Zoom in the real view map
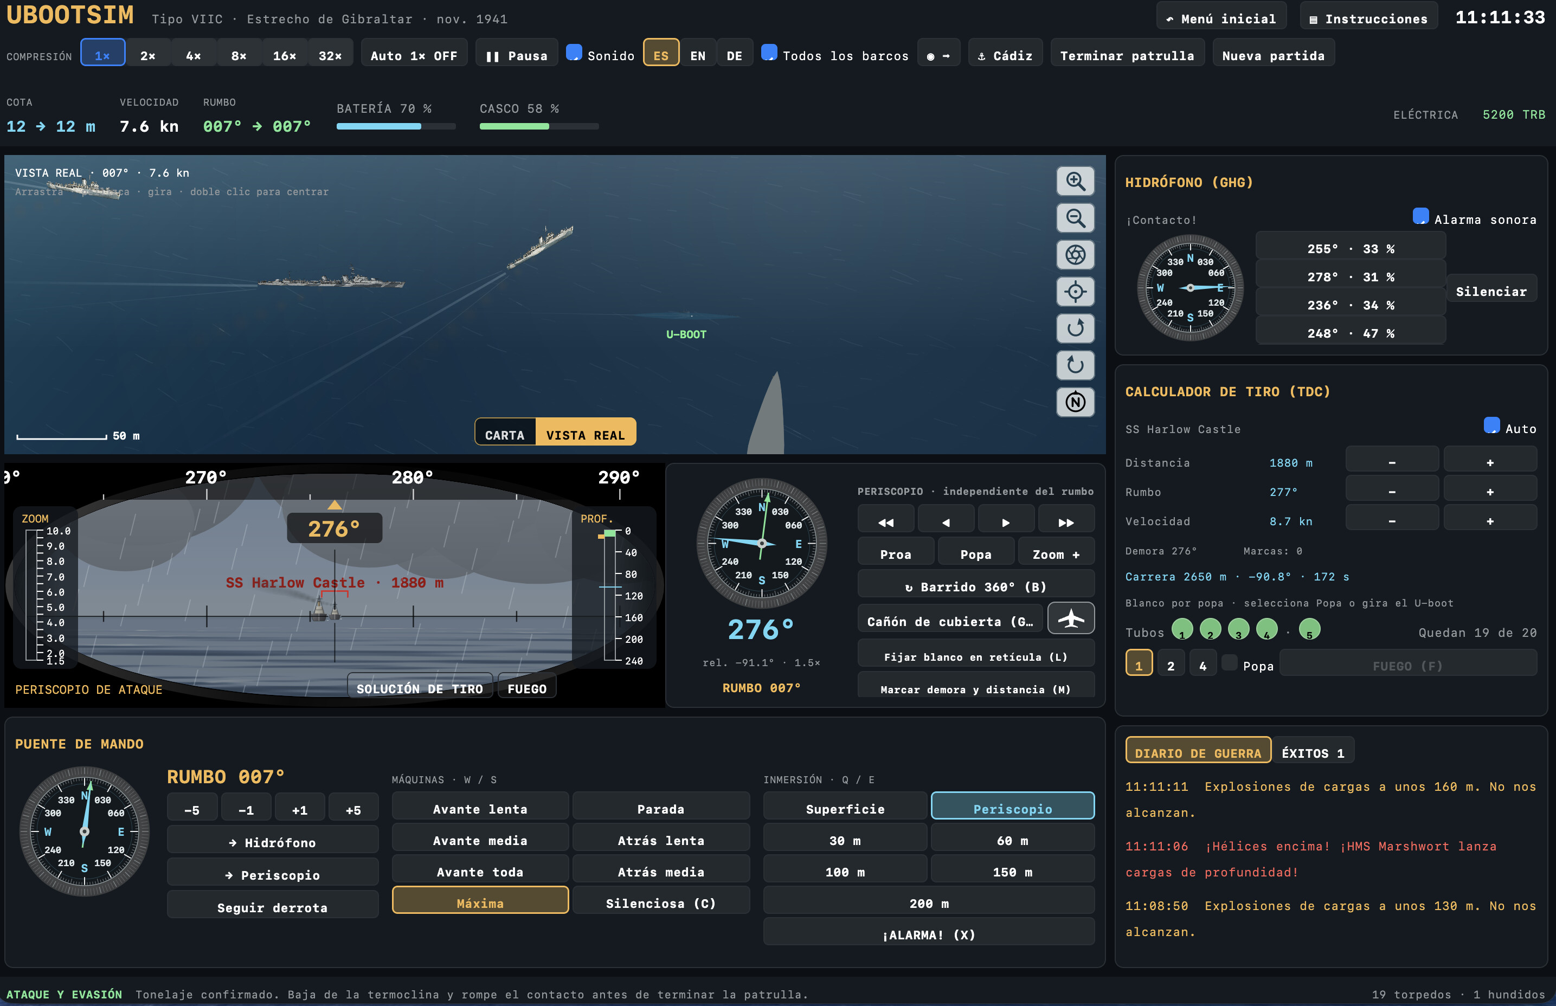1556x1006 pixels. pyautogui.click(x=1075, y=181)
